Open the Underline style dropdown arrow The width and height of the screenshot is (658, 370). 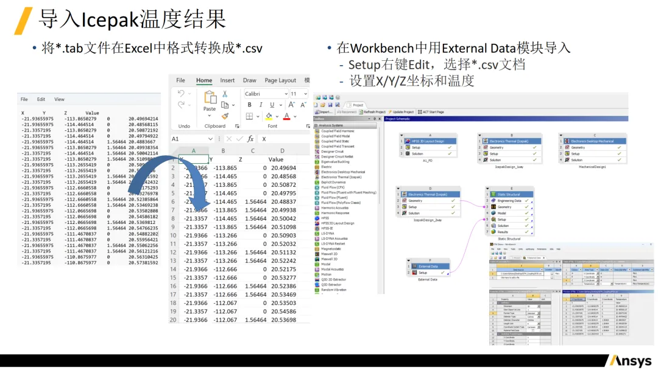(280, 105)
